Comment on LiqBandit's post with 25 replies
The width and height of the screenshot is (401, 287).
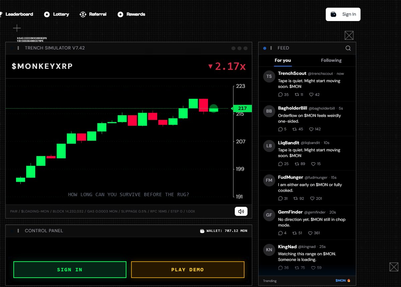(x=283, y=164)
